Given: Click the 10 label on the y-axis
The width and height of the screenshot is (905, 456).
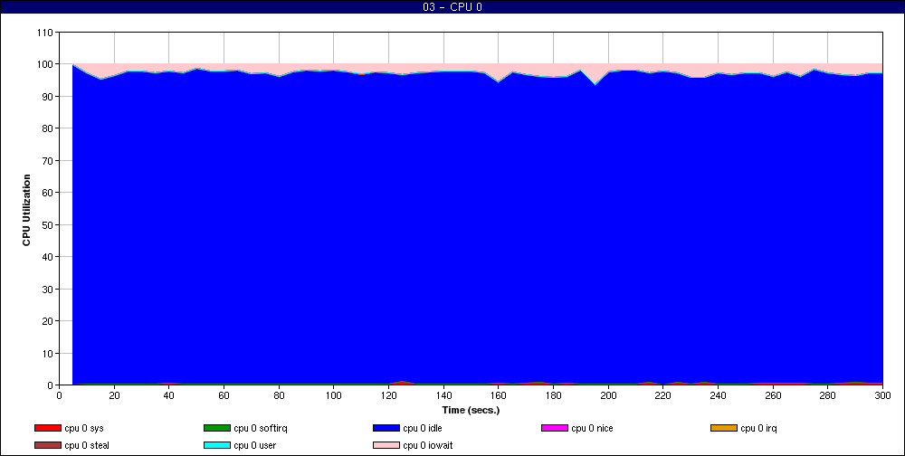Looking at the screenshot, I should pyautogui.click(x=47, y=353).
